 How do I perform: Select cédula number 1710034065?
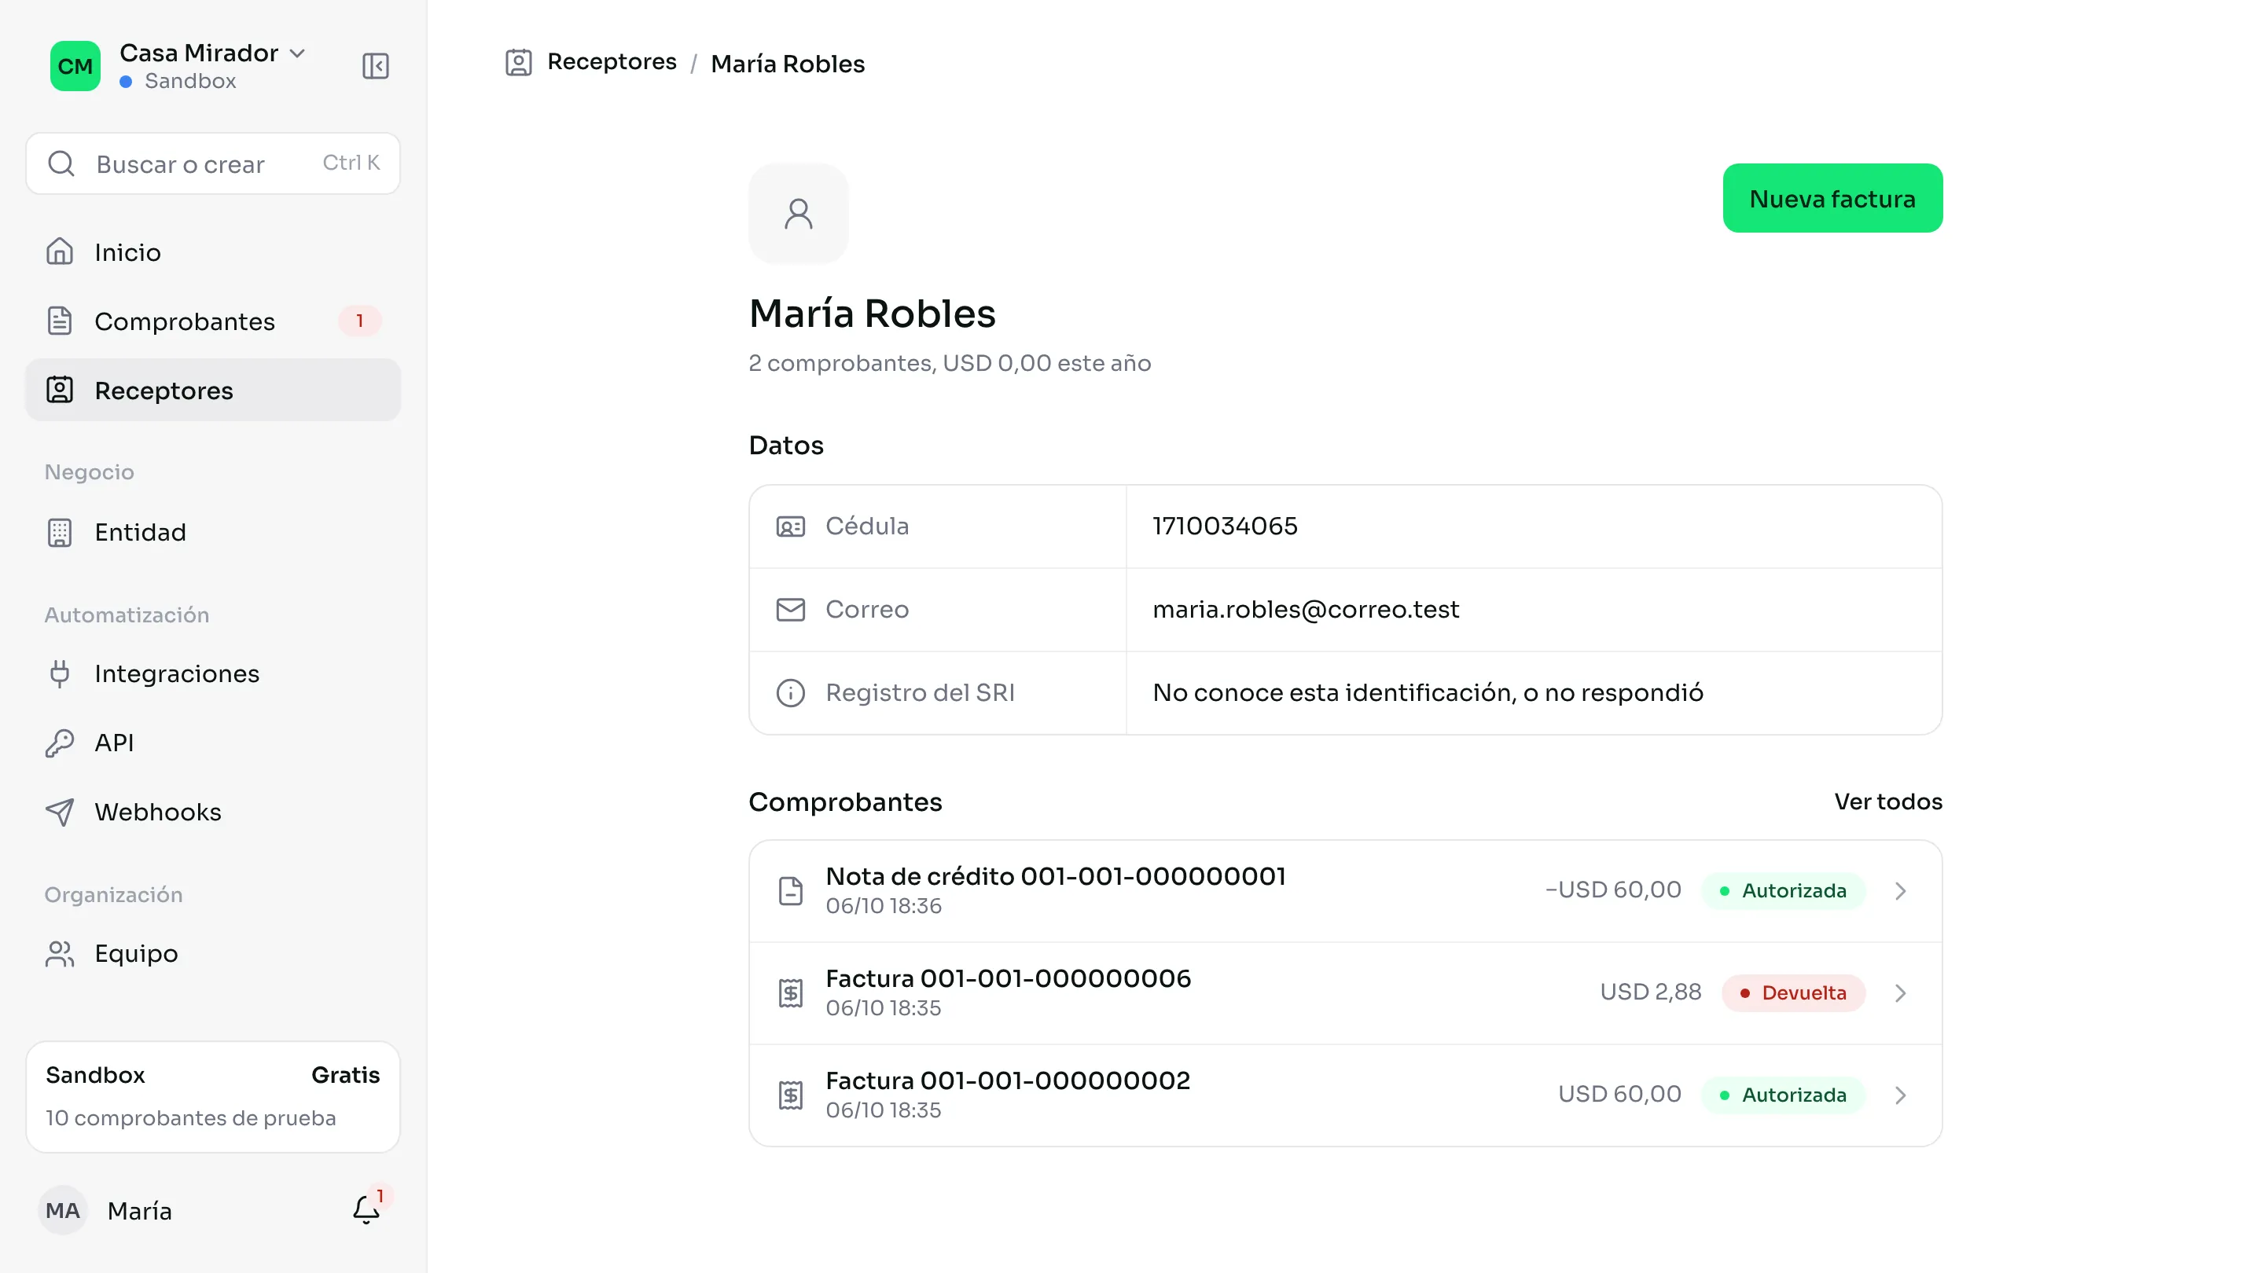[1224, 526]
